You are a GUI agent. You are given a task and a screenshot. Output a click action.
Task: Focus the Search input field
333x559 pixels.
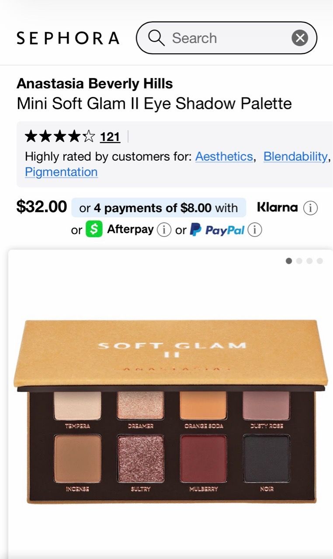(x=226, y=38)
